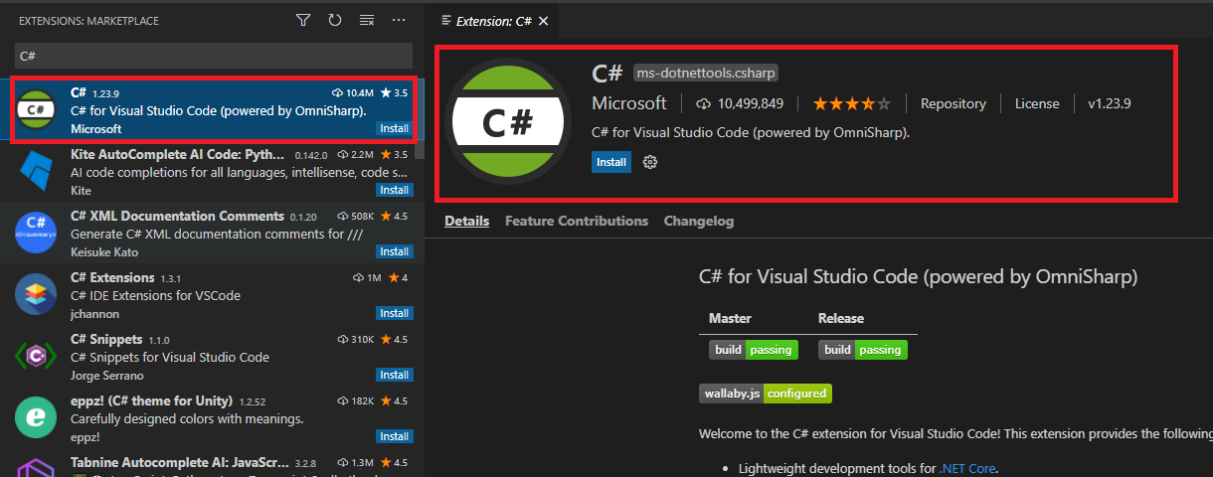1213x477 pixels.
Task: Click the C# for Visual Studio Code heading
Action: tap(919, 276)
